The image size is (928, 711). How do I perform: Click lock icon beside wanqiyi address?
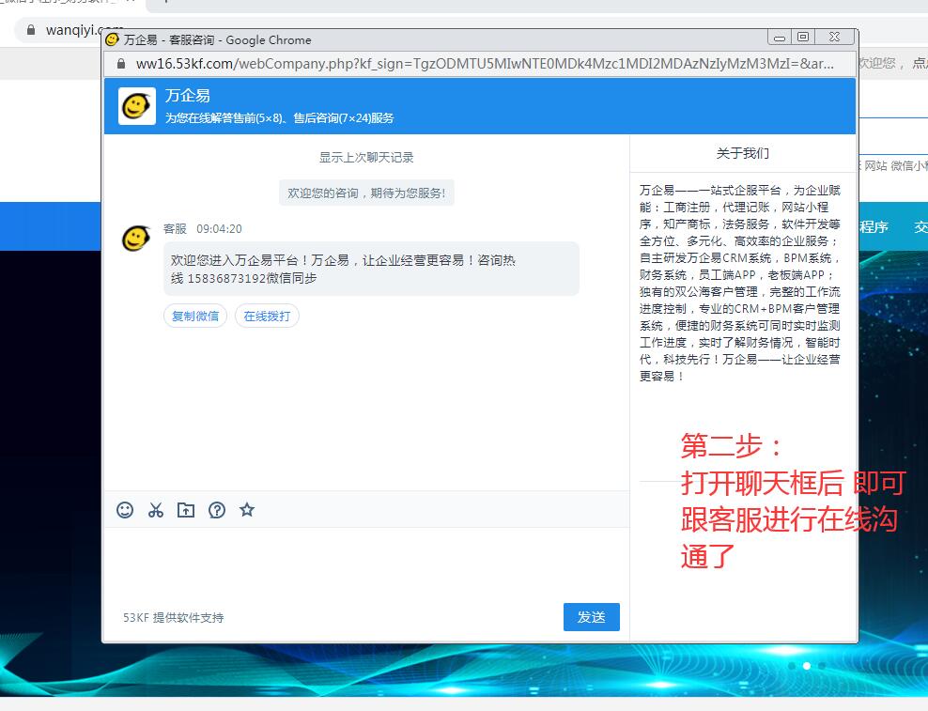coord(31,30)
